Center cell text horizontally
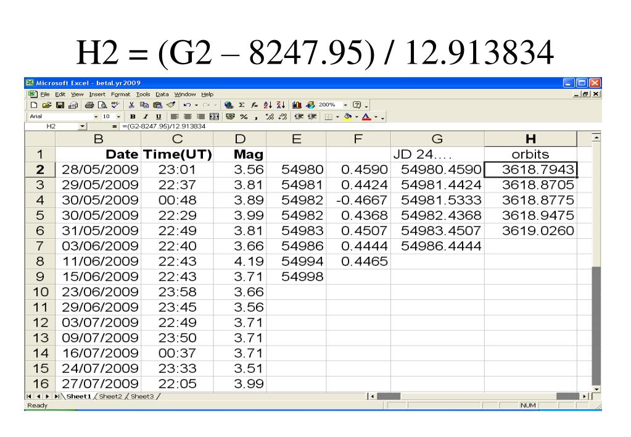The width and height of the screenshot is (631, 437). coord(188,117)
